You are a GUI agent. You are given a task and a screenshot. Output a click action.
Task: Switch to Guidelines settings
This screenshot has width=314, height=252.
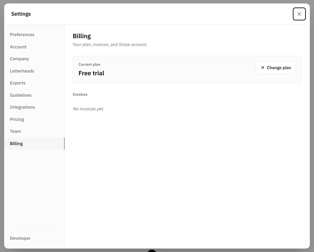(x=34, y=95)
